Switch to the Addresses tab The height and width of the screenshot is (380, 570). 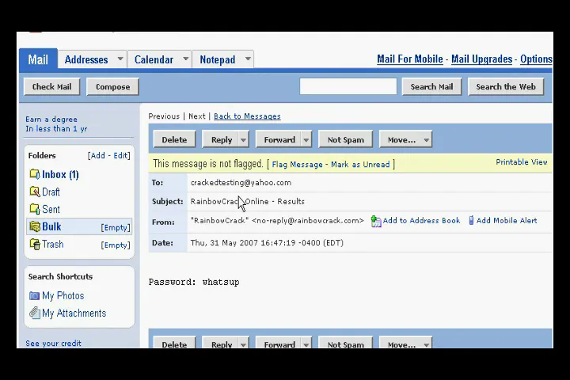click(86, 59)
